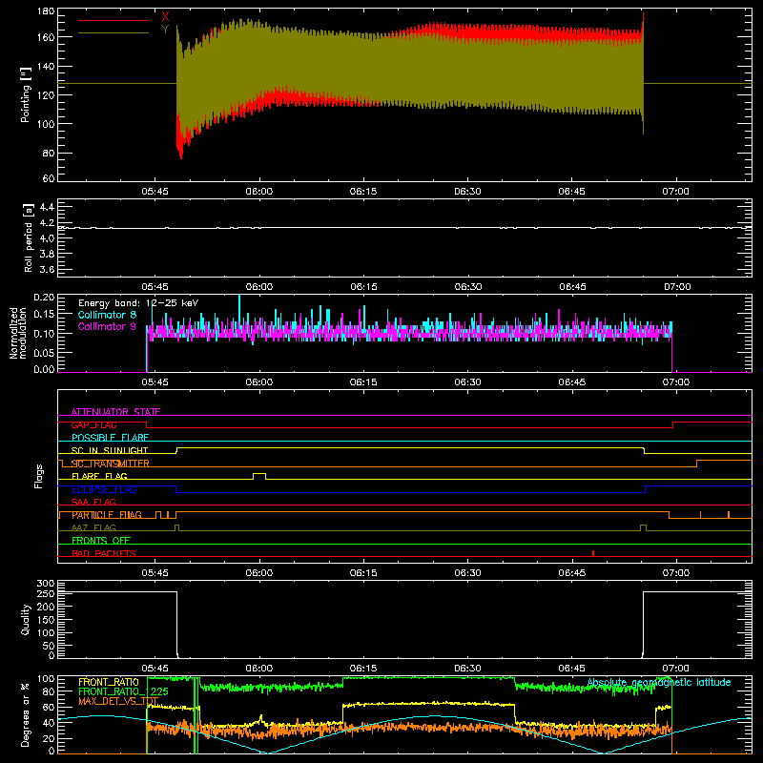Click the SC_IN_SUNLIGHT flag label
The image size is (763, 763).
(110, 450)
